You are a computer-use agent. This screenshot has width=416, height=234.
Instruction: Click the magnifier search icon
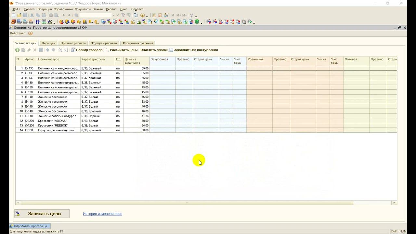point(76,15)
